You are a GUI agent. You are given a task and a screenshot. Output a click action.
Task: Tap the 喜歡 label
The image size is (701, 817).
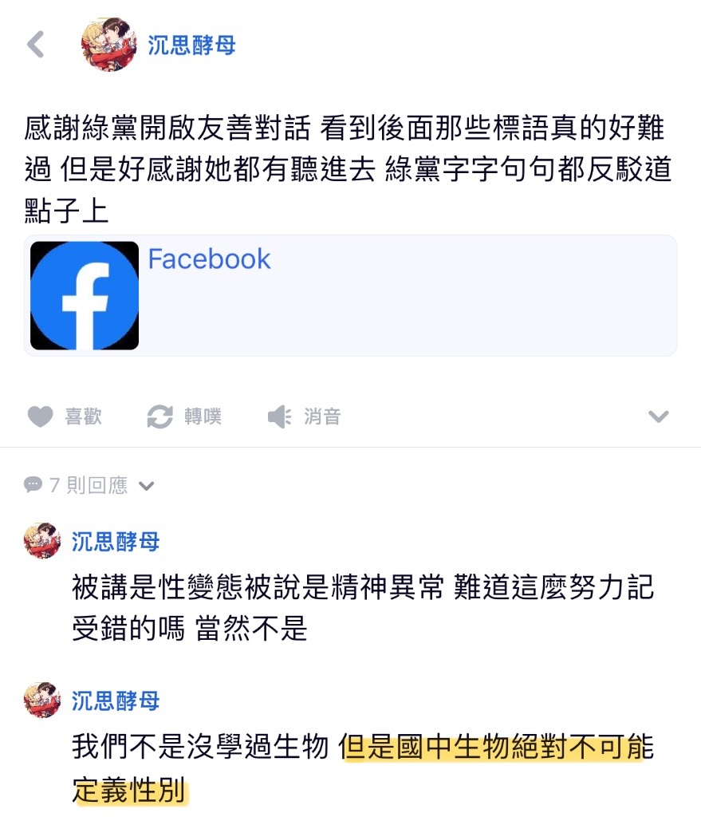pos(83,416)
